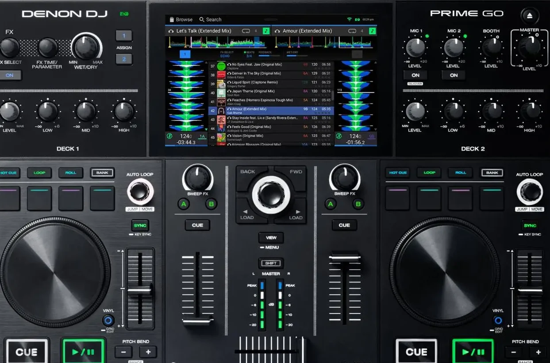The height and width of the screenshot is (363, 550).
Task: Select Deck 2 ROLL pad mode
Action: point(461,173)
